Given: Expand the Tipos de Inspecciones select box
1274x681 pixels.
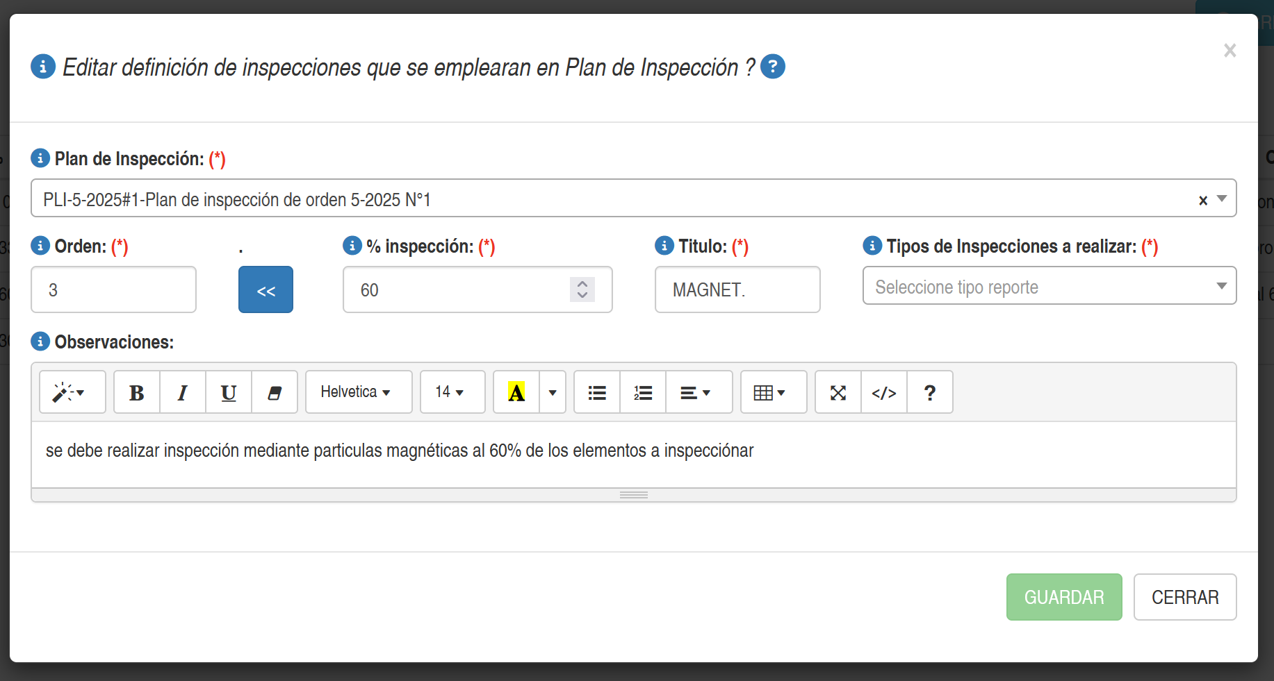Looking at the screenshot, I should coord(1049,286).
